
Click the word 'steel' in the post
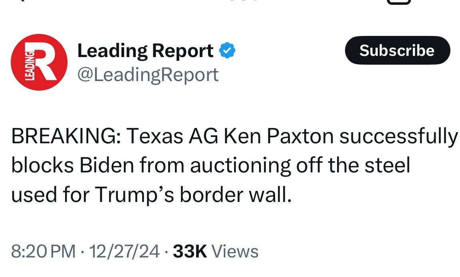click(387, 166)
